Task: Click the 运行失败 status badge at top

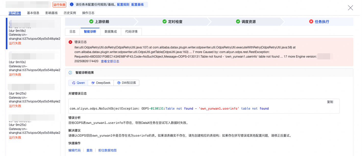Action: tap(59, 5)
